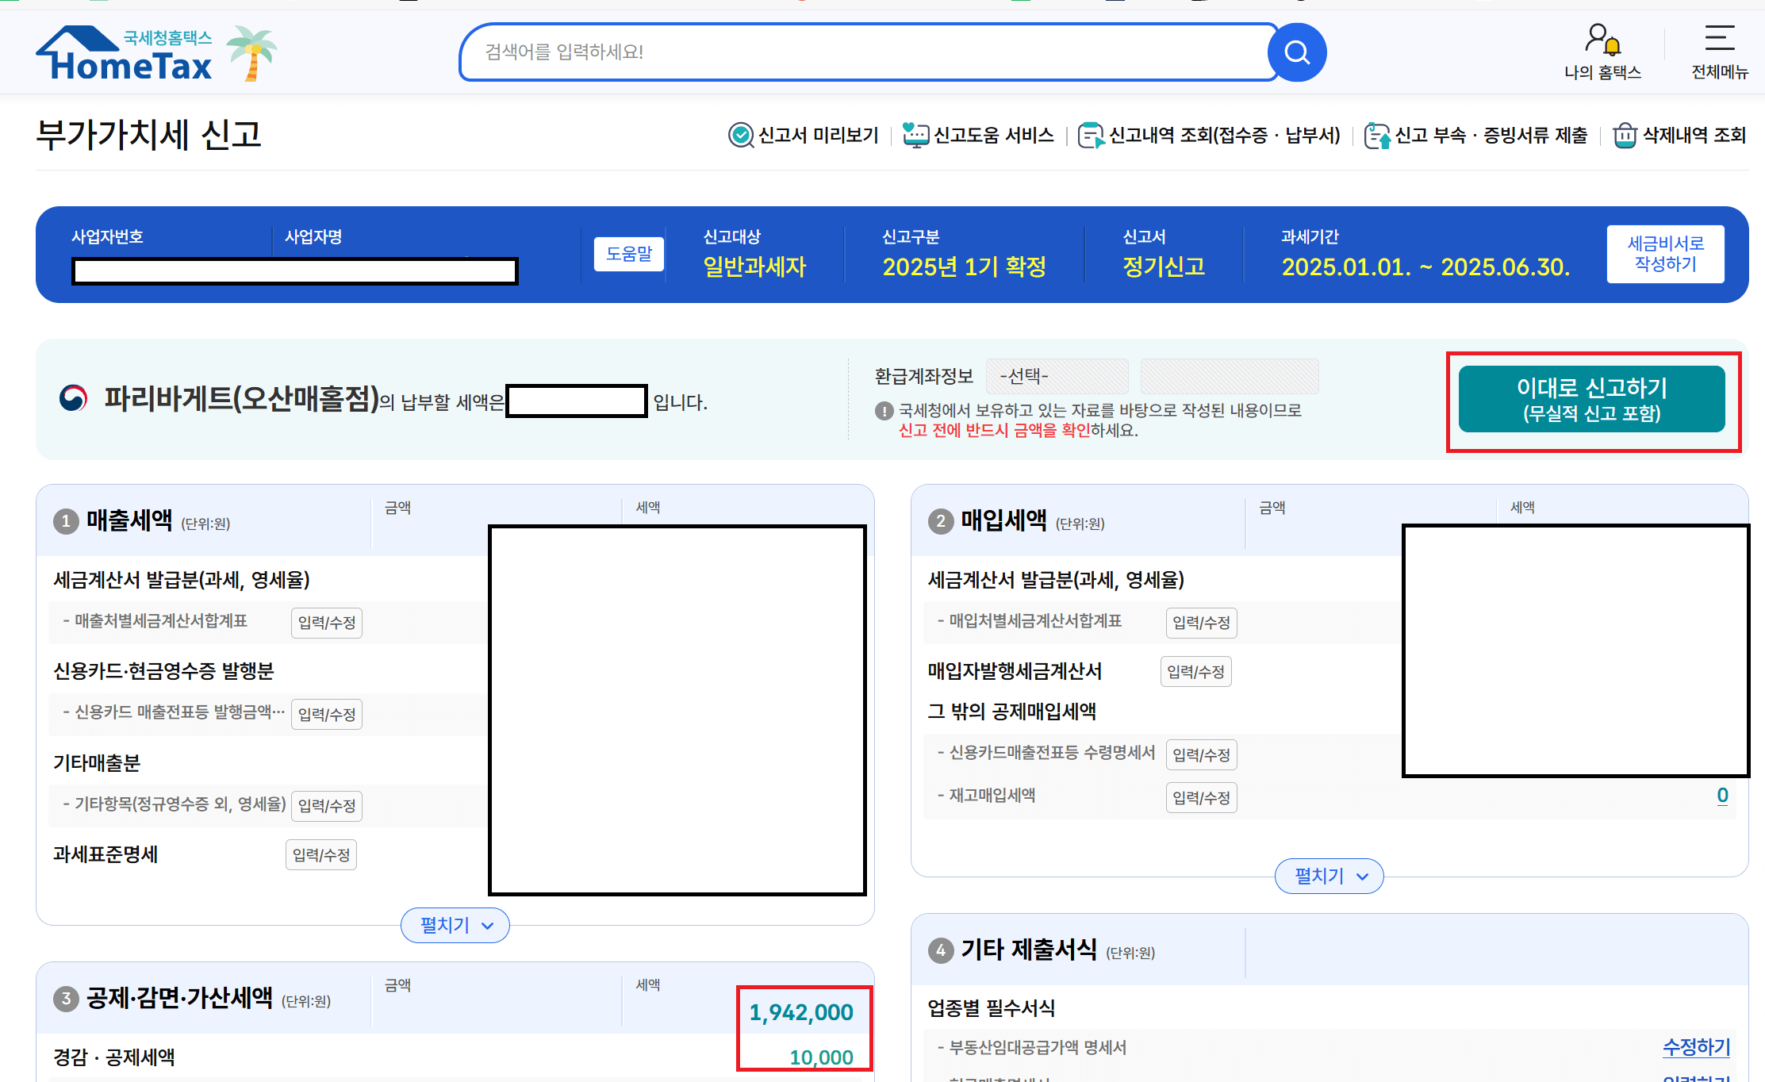Click the blue magnifier search button
Screen dimensions: 1765x1082
1296,52
